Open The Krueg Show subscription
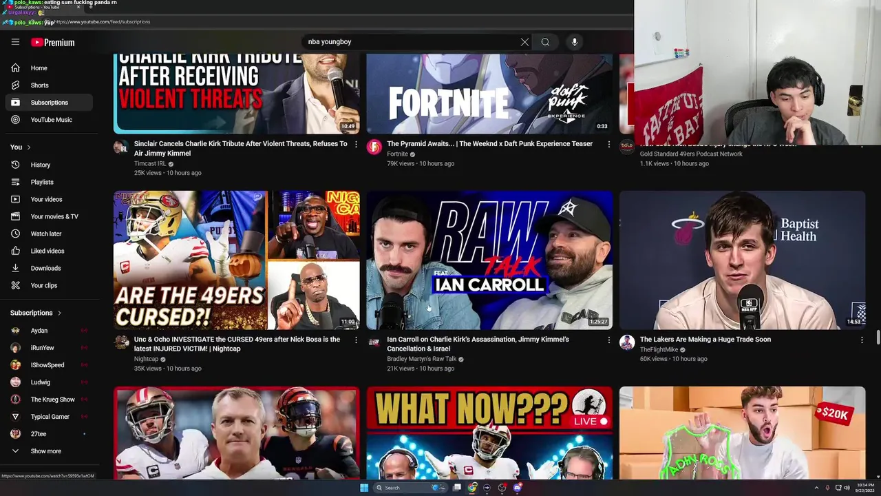This screenshot has width=881, height=496. pos(49,400)
